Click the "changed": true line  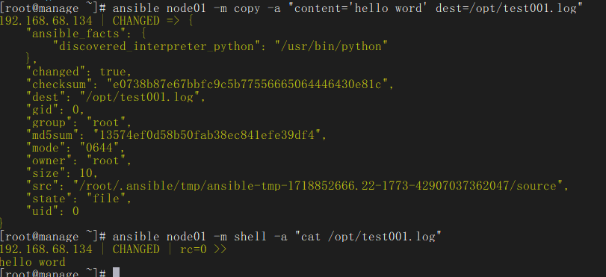79,72
